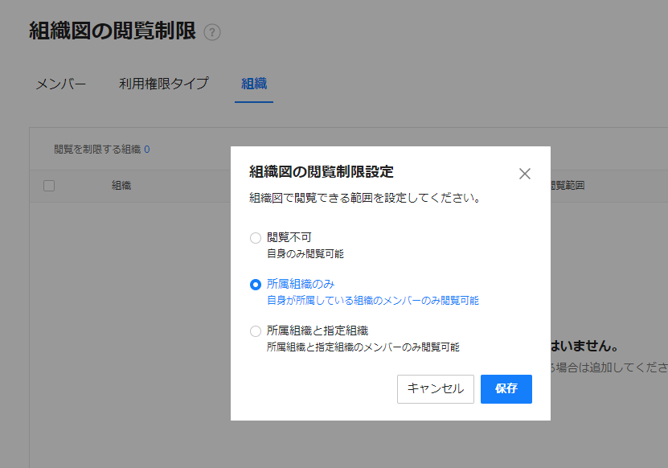This screenshot has height=468, width=668.
Task: Tick the select-all checkbox in table header
Action: coord(49,186)
